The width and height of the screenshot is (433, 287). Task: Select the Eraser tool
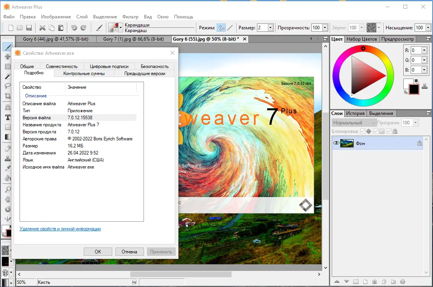(x=8, y=148)
